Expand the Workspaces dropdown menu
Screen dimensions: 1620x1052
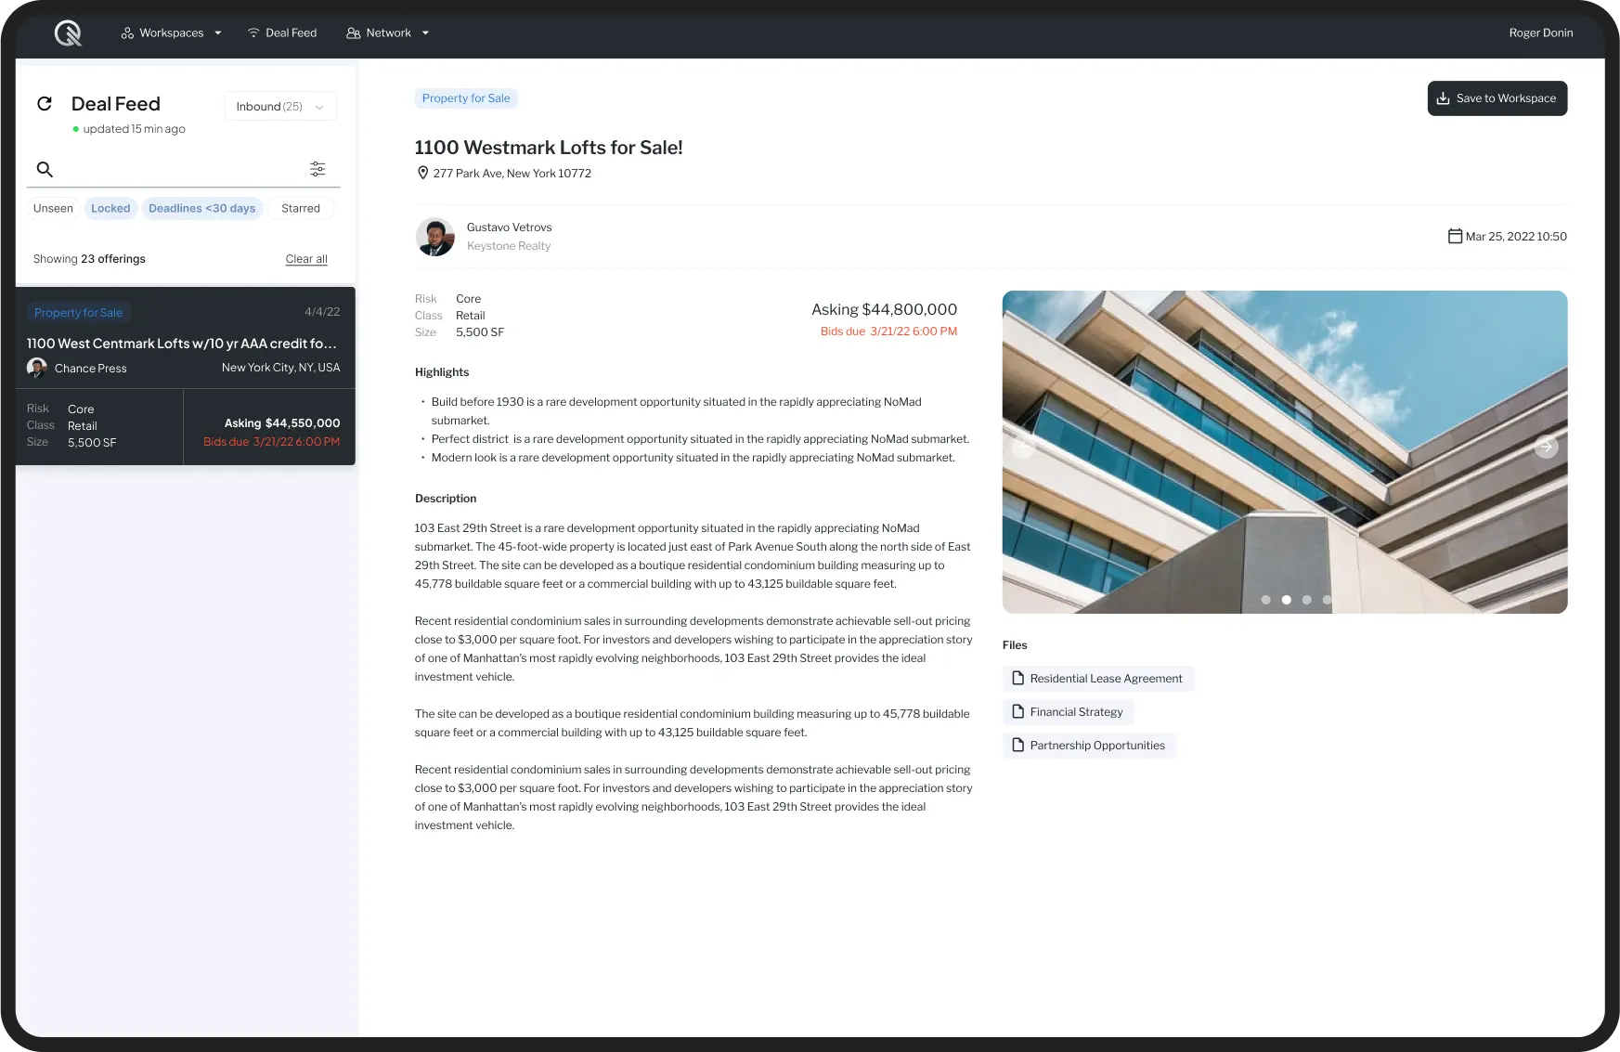click(x=172, y=33)
